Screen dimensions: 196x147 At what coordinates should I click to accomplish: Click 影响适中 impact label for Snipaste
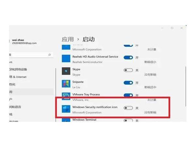pos(150,87)
